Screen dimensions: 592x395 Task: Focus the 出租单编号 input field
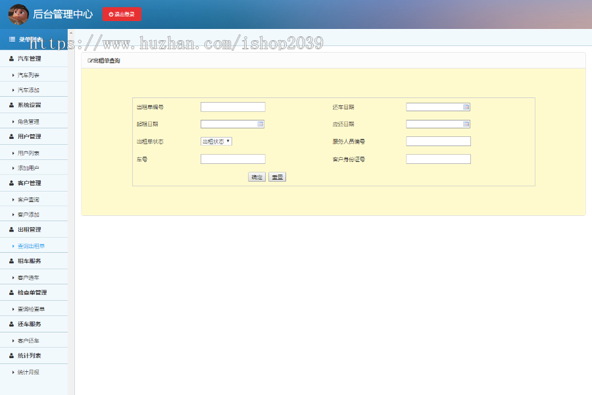coord(233,107)
